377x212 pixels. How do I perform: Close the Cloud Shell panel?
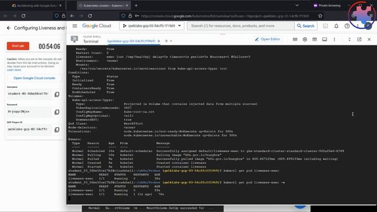[x=369, y=39]
